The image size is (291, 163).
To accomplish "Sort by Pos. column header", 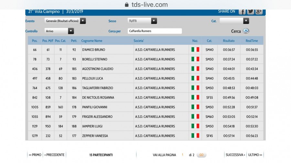I will tap(35, 41).
